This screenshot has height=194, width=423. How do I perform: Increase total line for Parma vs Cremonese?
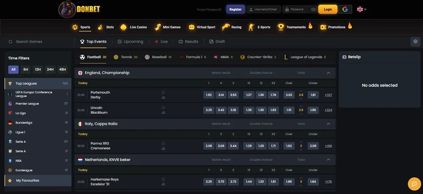point(301,142)
